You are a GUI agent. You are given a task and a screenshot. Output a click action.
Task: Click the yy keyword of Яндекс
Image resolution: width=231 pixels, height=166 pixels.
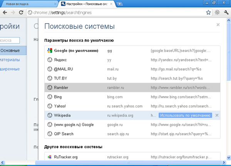pyautogui.click(x=109, y=60)
